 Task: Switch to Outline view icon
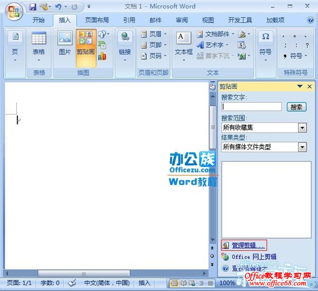[x=201, y=283]
